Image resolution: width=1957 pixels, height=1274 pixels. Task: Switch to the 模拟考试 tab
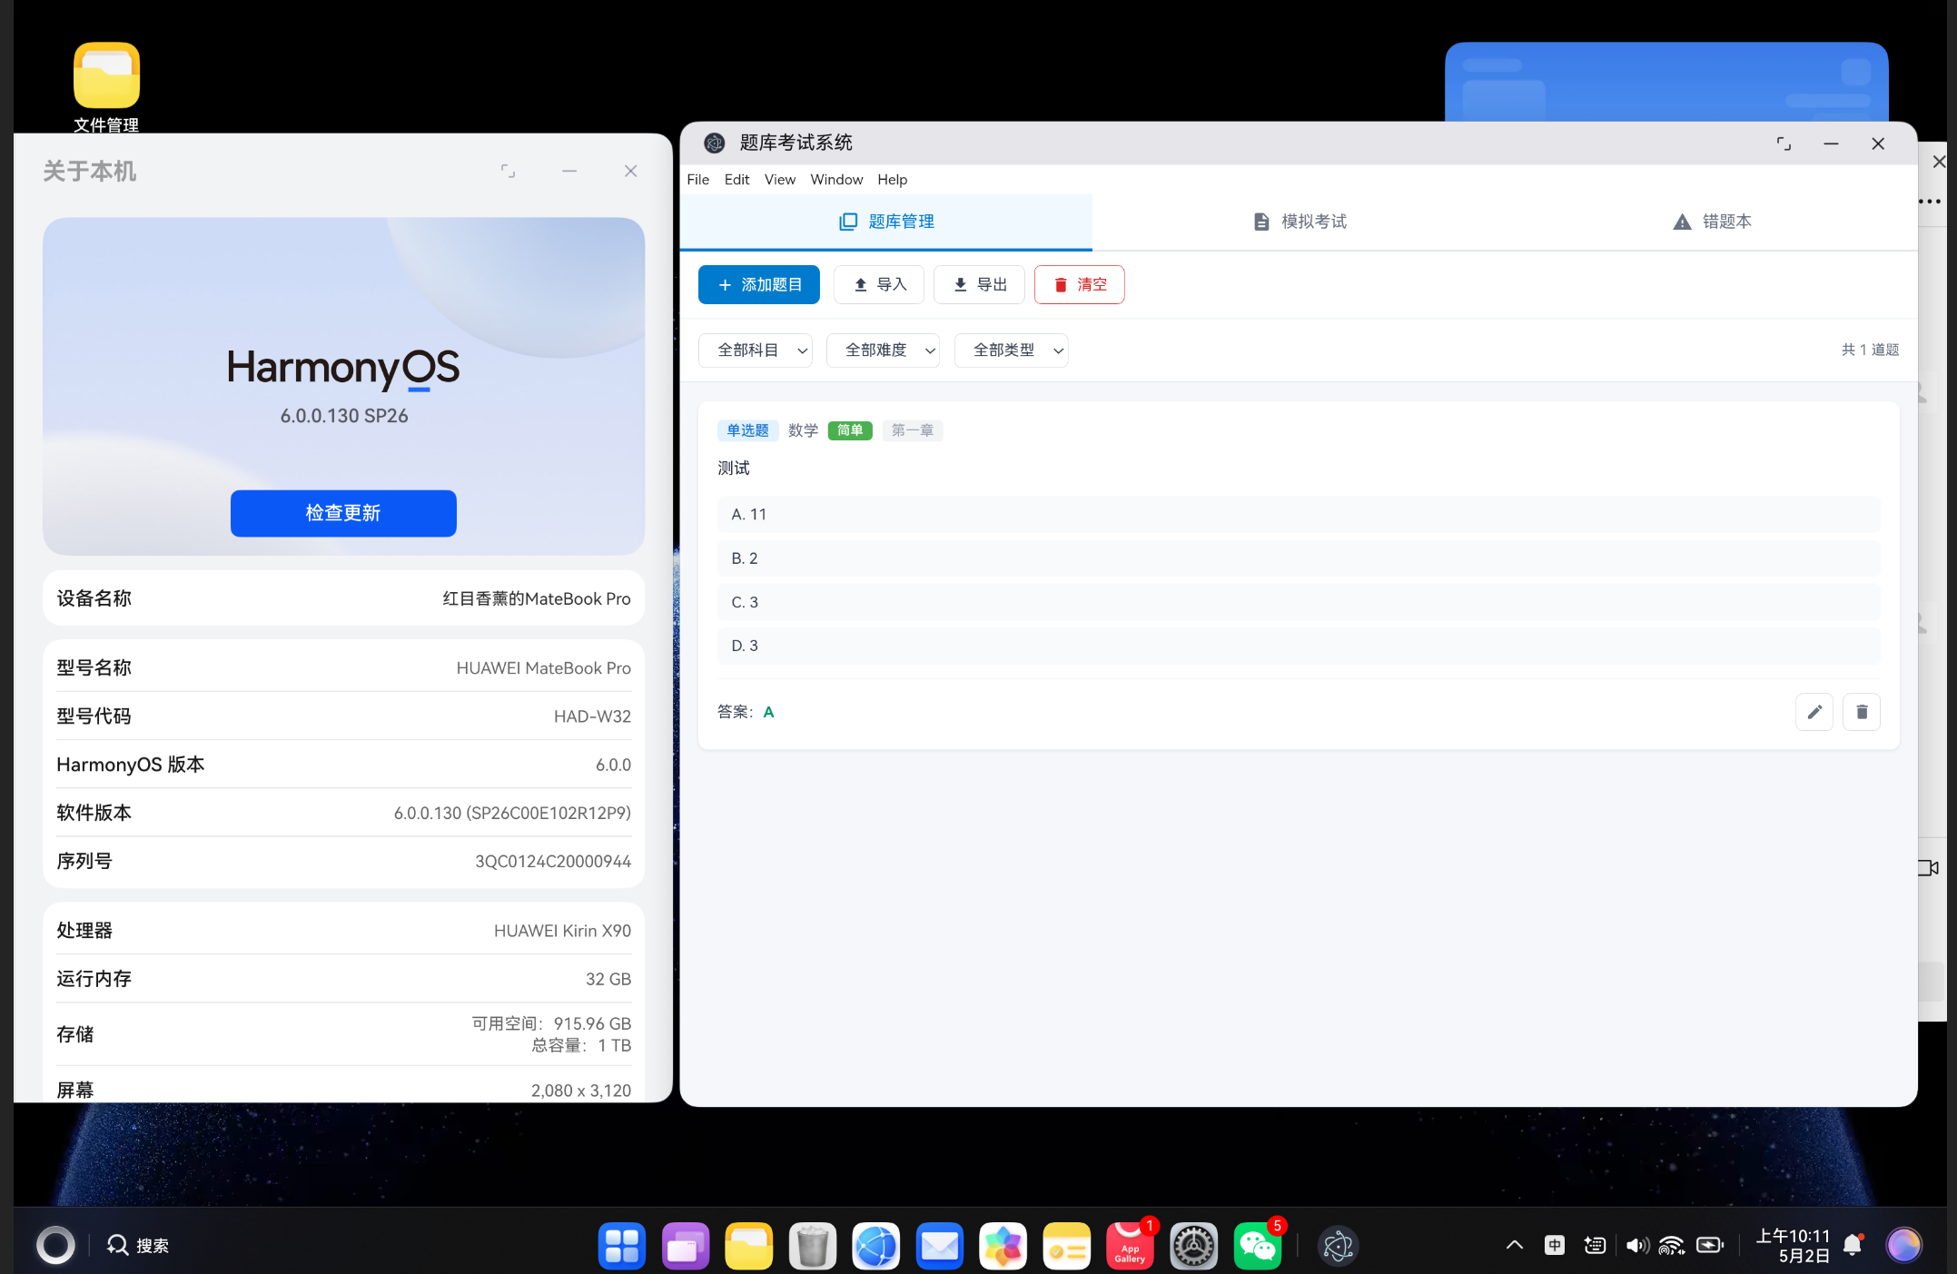pyautogui.click(x=1299, y=222)
